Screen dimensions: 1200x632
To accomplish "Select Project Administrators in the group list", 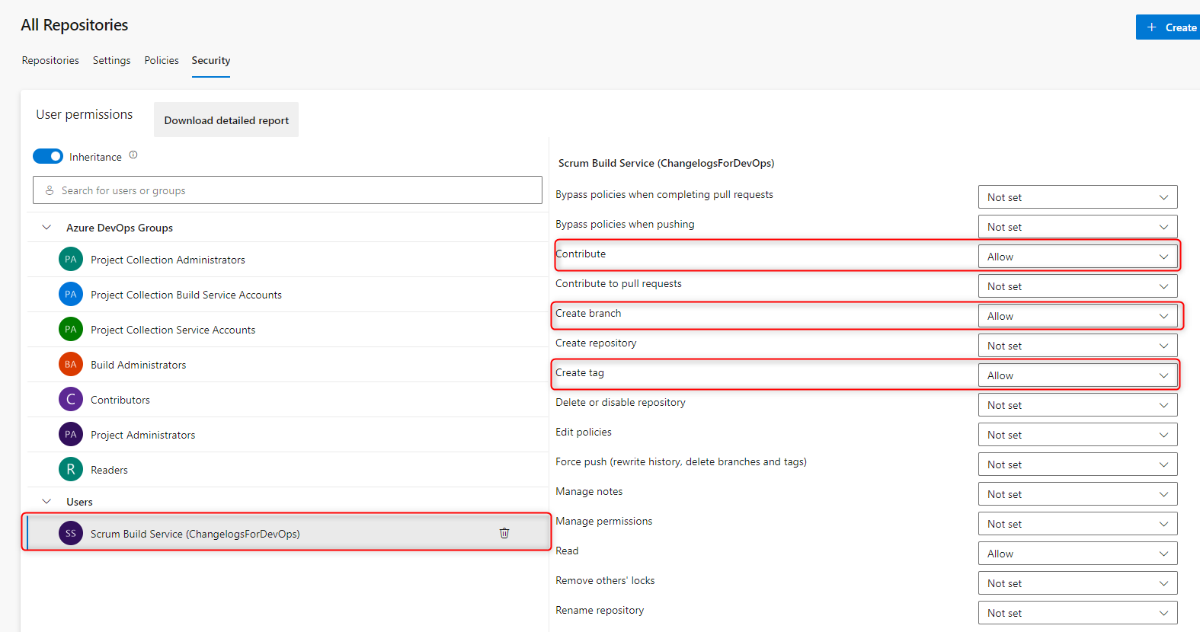I will tap(142, 435).
